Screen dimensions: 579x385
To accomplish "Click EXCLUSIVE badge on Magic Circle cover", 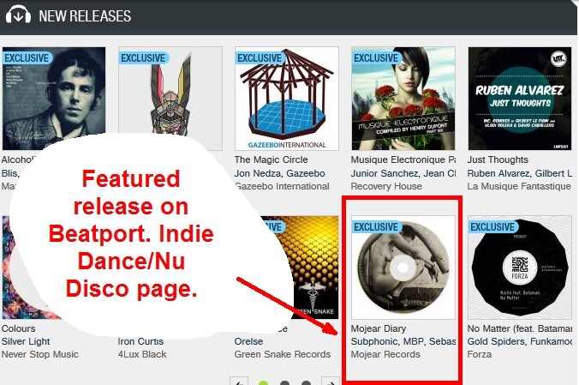I will [x=260, y=58].
